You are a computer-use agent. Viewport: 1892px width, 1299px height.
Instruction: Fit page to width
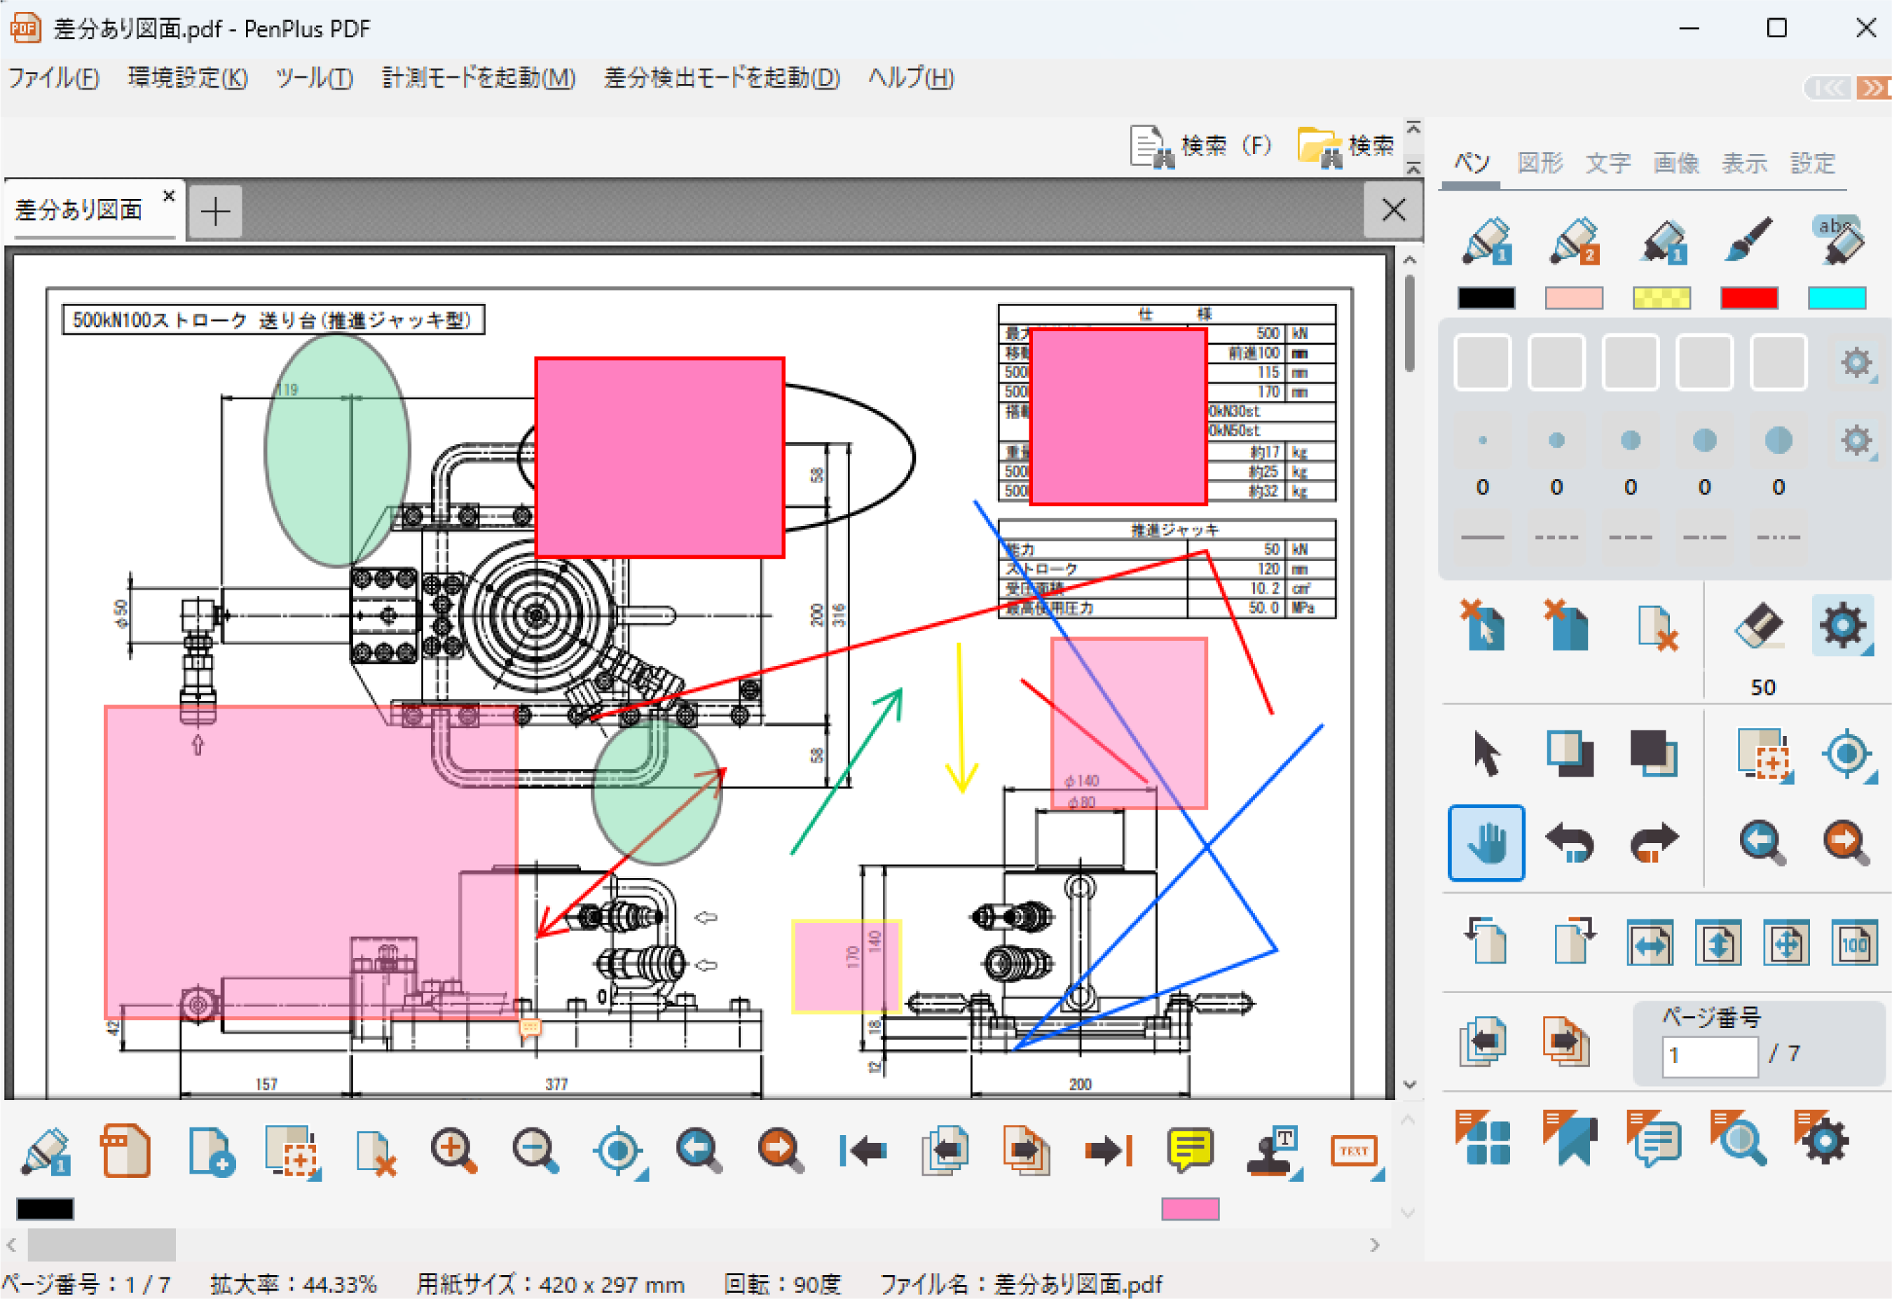(x=1650, y=943)
